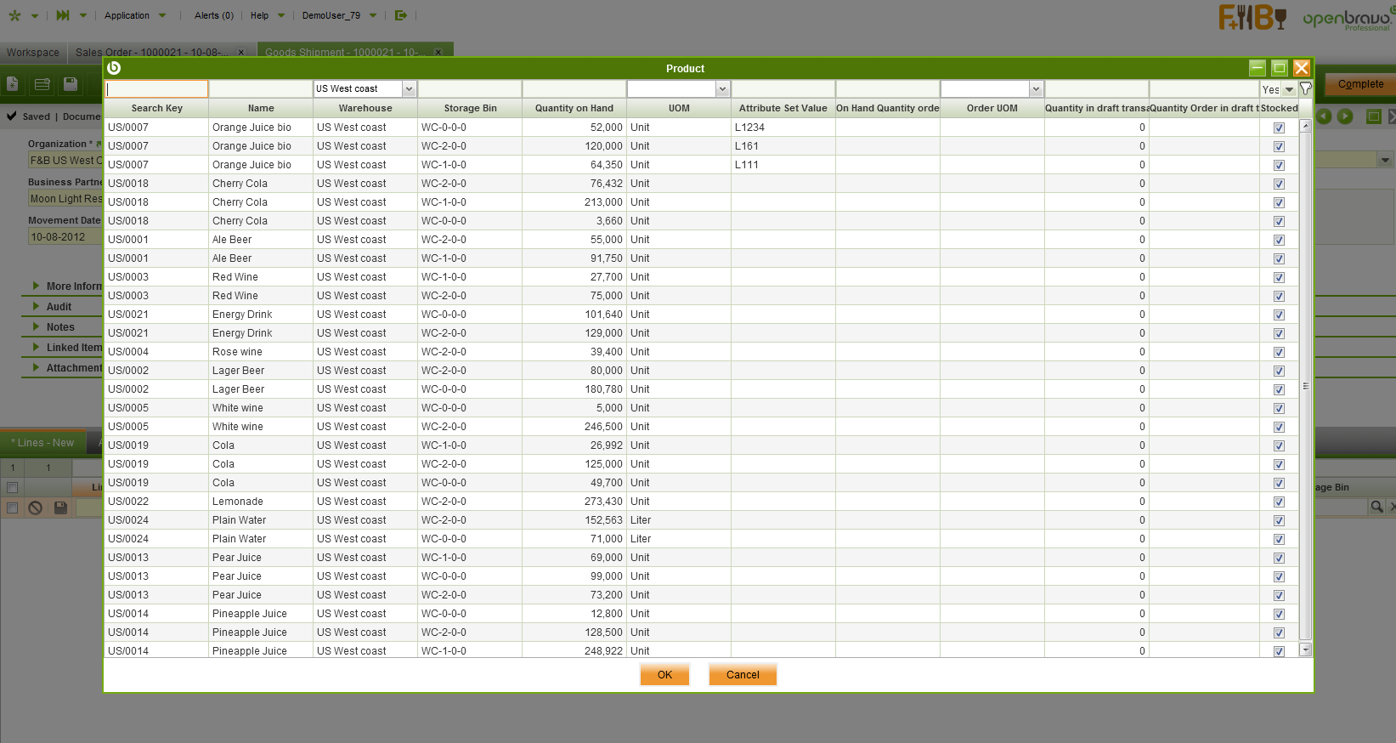
Task: Click the new document toolbar icon
Action: pyautogui.click(x=13, y=84)
